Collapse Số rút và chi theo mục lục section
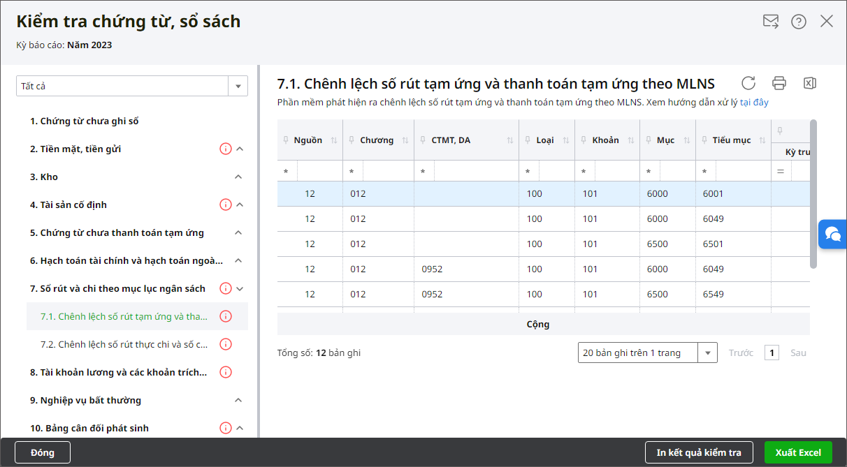The image size is (847, 467). point(239,288)
